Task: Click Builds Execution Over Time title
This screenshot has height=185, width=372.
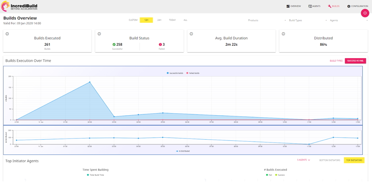Action: point(28,61)
